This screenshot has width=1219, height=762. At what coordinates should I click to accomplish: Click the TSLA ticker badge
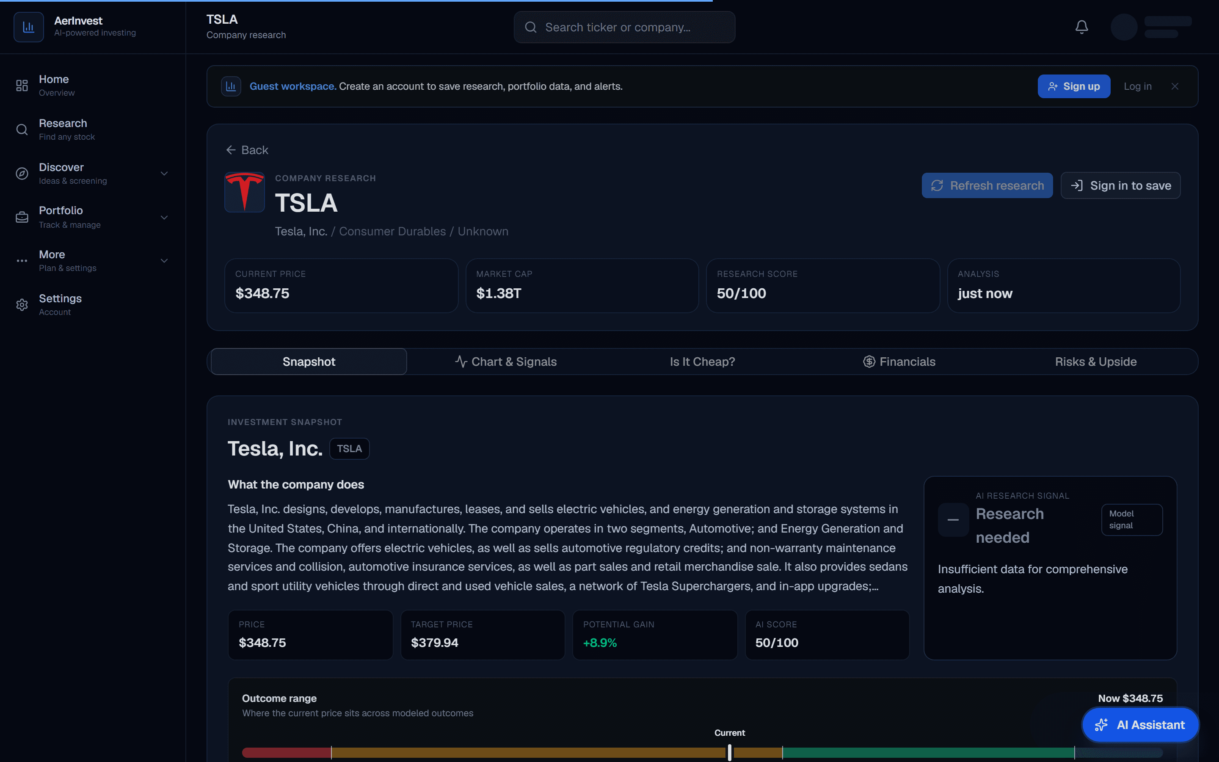click(349, 449)
